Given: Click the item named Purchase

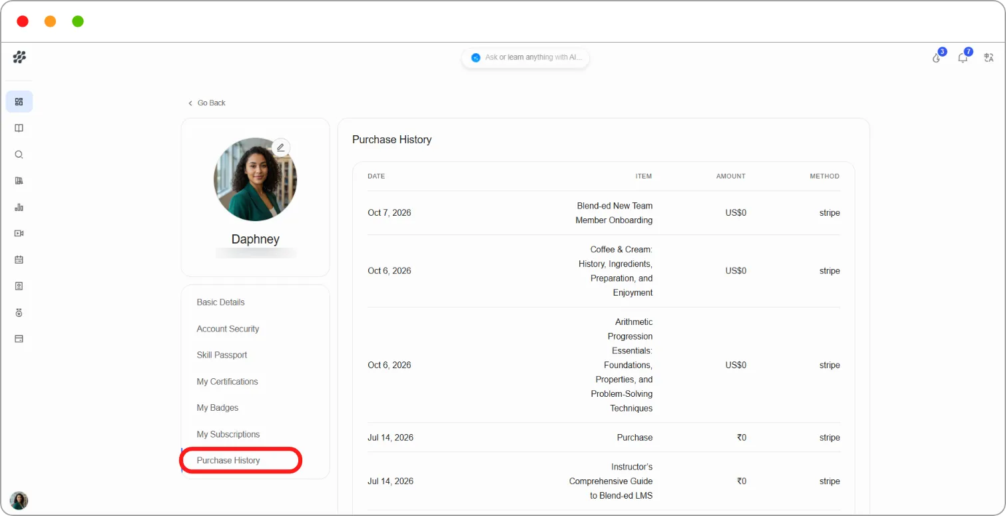Looking at the screenshot, I should click(x=634, y=437).
